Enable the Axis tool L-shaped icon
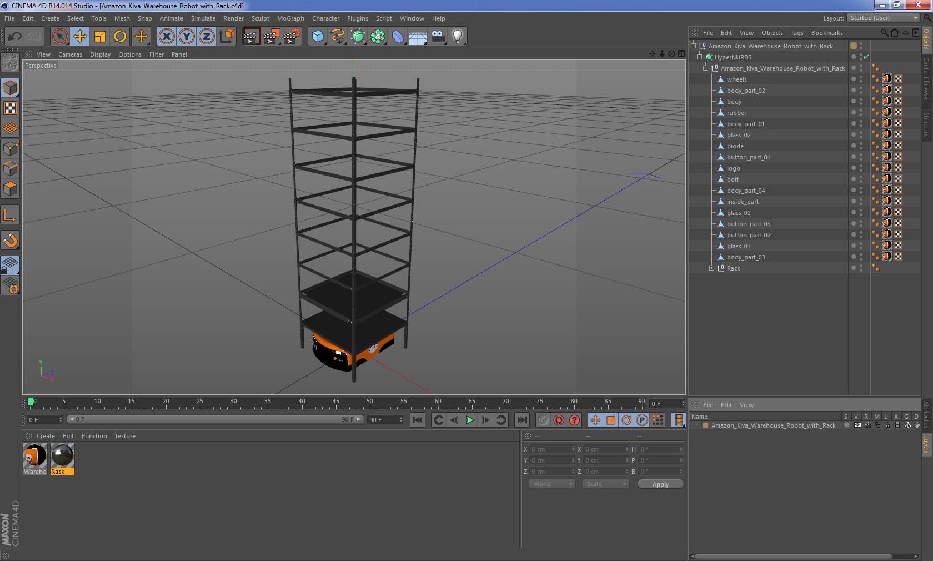This screenshot has width=933, height=561. coord(11,214)
